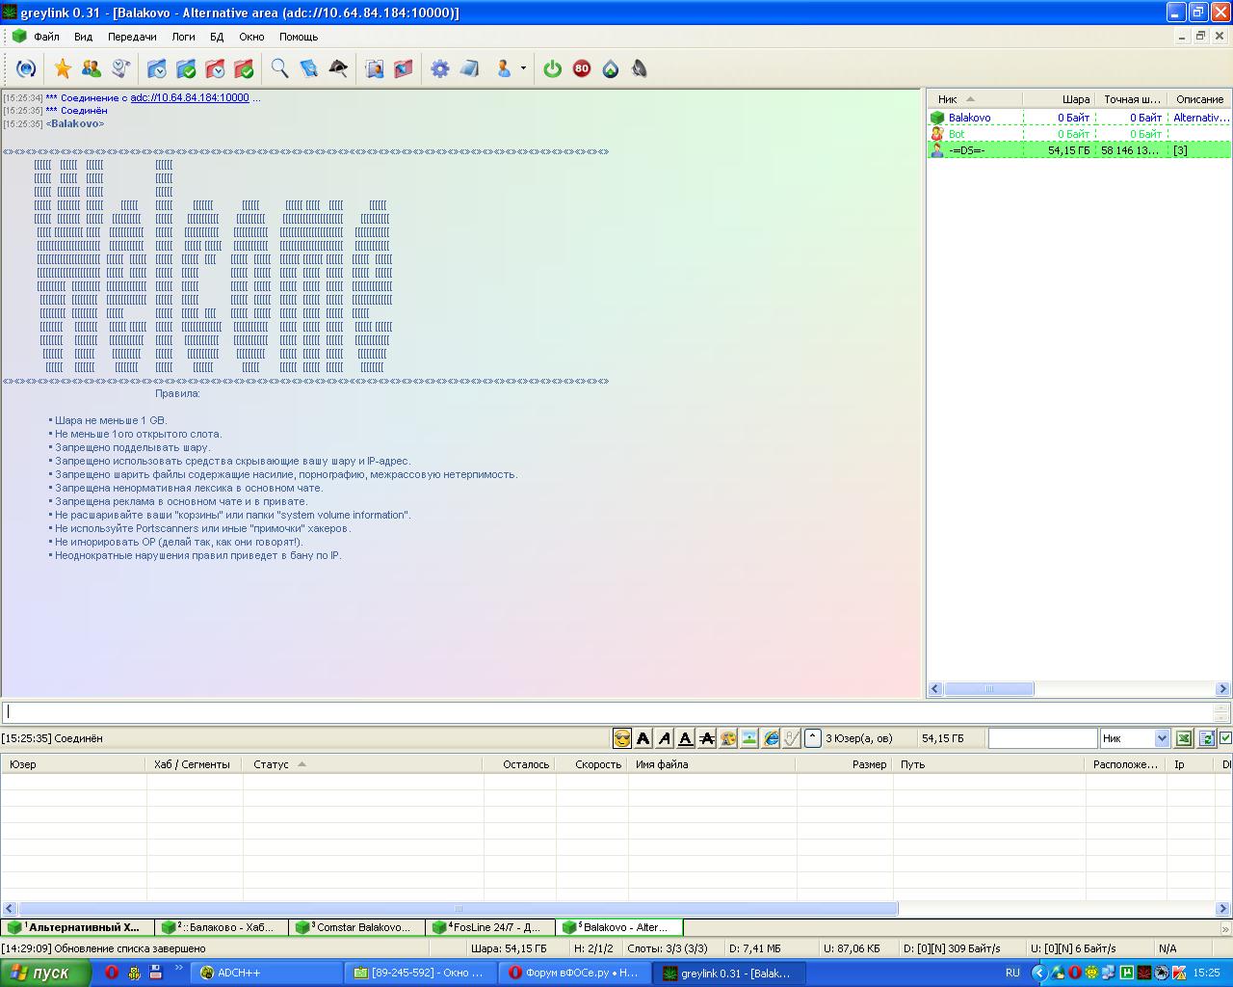The image size is (1233, 987).
Task: Toggle bold text formatting
Action: pos(643,738)
